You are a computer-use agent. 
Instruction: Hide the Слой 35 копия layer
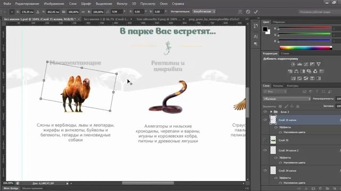[x=265, y=120]
